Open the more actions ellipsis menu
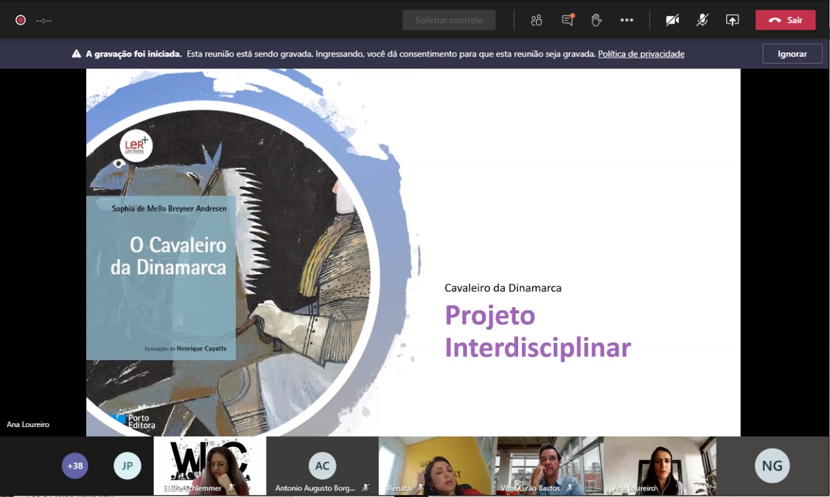Image resolution: width=830 pixels, height=497 pixels. pyautogui.click(x=626, y=20)
